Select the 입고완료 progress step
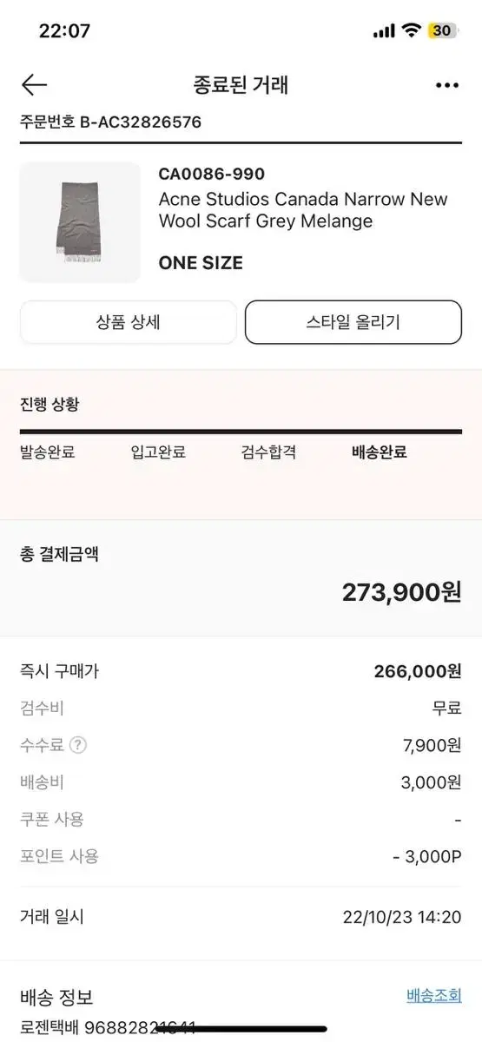This screenshot has height=1042, width=482. coord(158,452)
